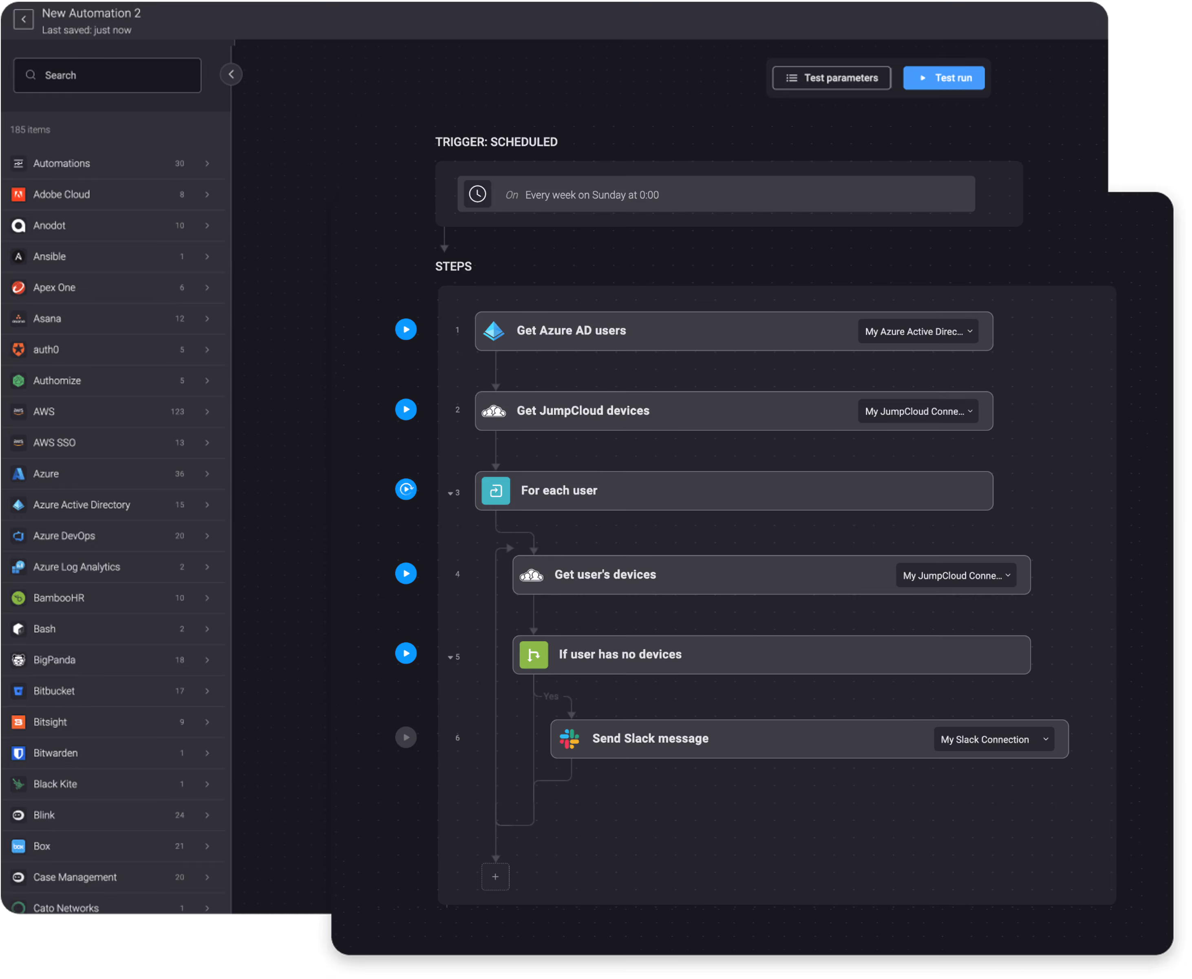Click the Authomize icon in the sidebar
The height and width of the screenshot is (979, 1192).
(x=19, y=381)
